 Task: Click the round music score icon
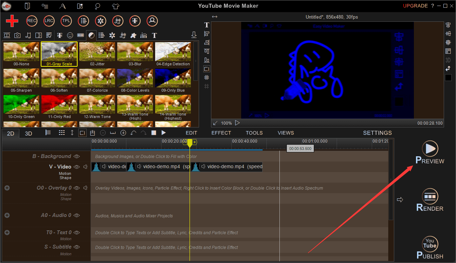[118, 21]
